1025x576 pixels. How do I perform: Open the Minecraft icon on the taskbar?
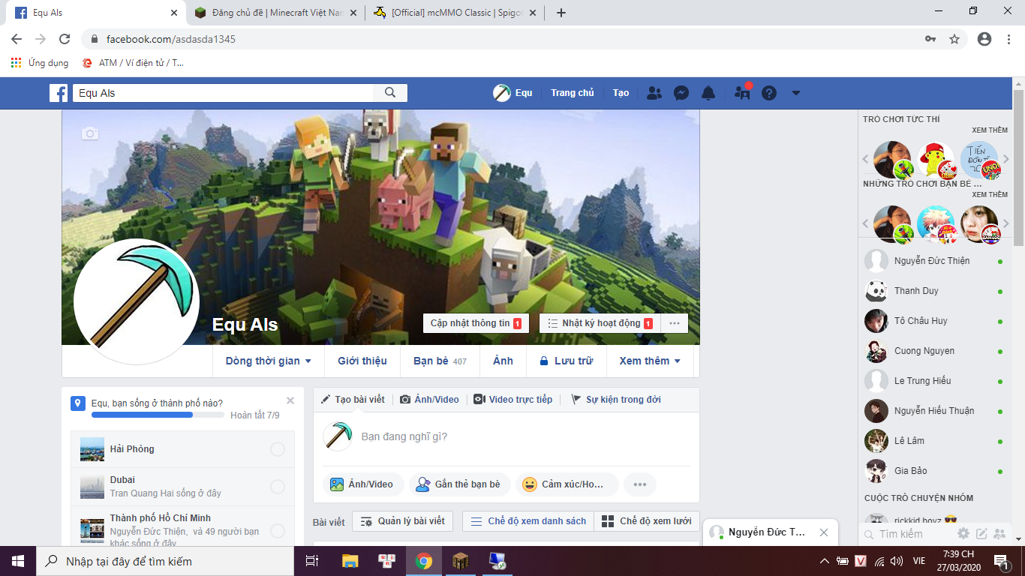point(460,561)
